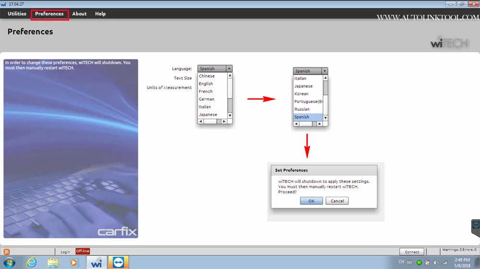Click the Warnings: 0 Errors: 0 status
Screen dimensions: 480x269
click(459, 249)
